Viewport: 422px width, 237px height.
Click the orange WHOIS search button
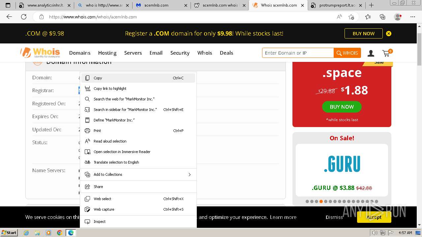347,53
